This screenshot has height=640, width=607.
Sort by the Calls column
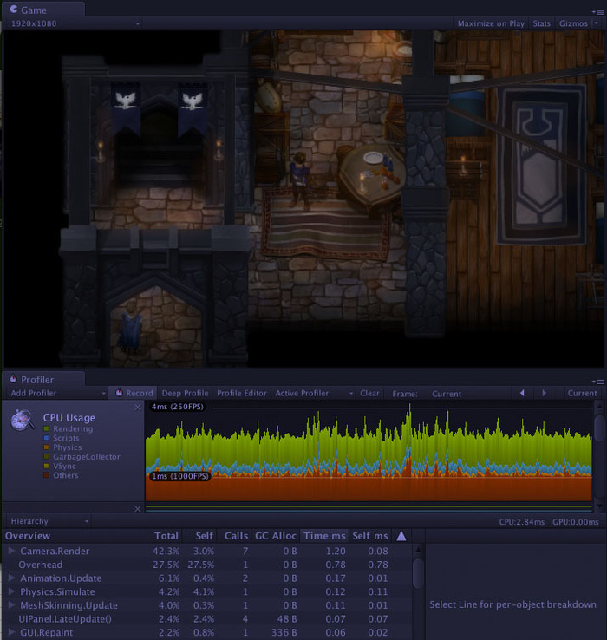234,536
